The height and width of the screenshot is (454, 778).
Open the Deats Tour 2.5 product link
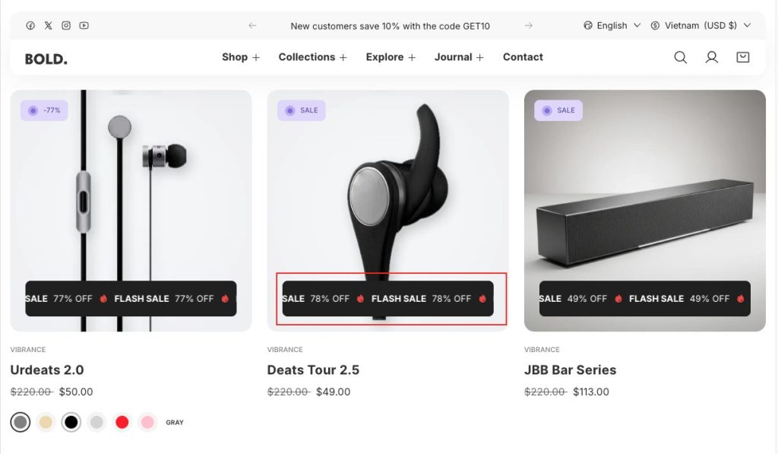313,370
